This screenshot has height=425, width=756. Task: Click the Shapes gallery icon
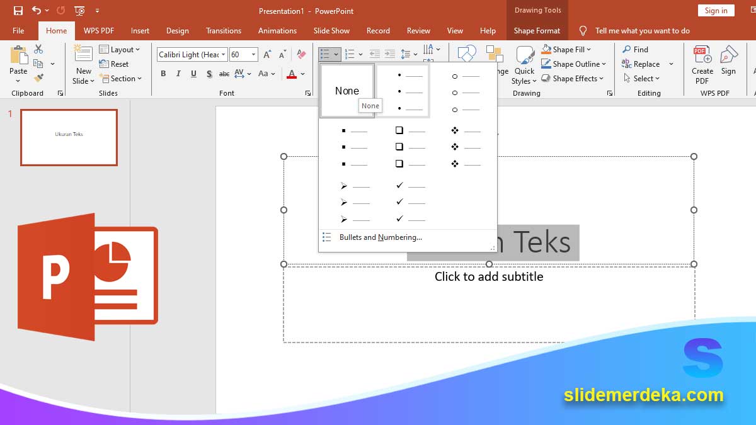[467, 53]
